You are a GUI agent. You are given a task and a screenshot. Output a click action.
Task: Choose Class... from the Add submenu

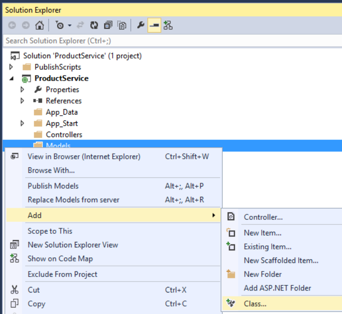(x=255, y=303)
